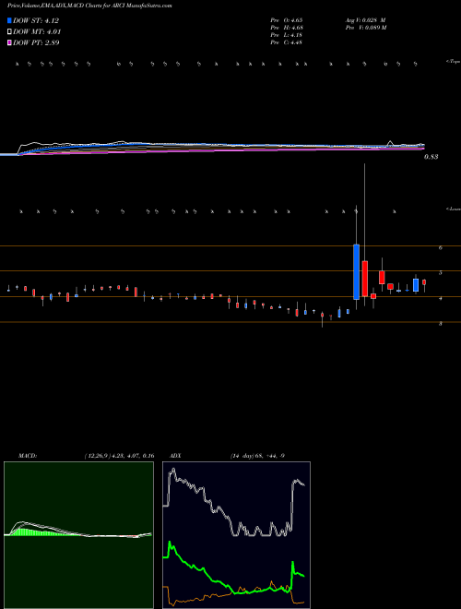Click the '<Lows' marker label
The width and height of the screenshot is (461, 609).
454,209
